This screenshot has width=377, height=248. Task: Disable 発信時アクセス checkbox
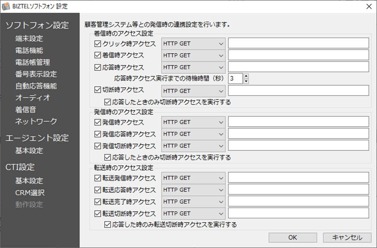tap(98, 122)
